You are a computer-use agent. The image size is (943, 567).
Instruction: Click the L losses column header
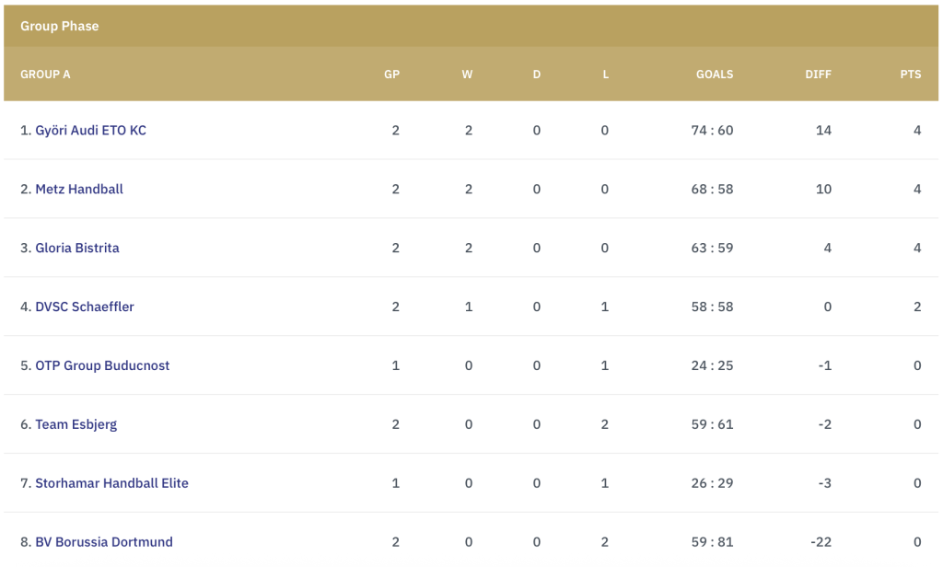pos(606,75)
